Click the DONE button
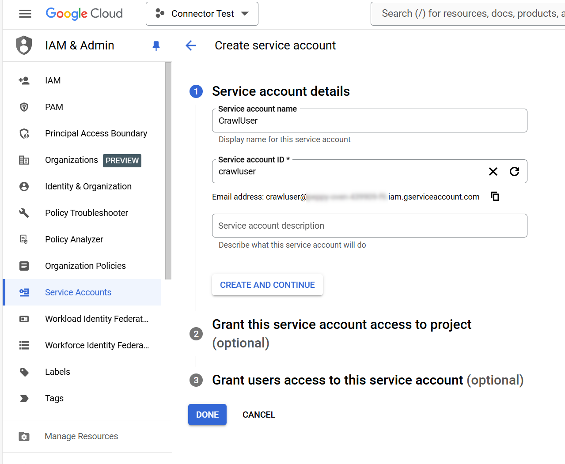This screenshot has height=464, width=565. [207, 415]
